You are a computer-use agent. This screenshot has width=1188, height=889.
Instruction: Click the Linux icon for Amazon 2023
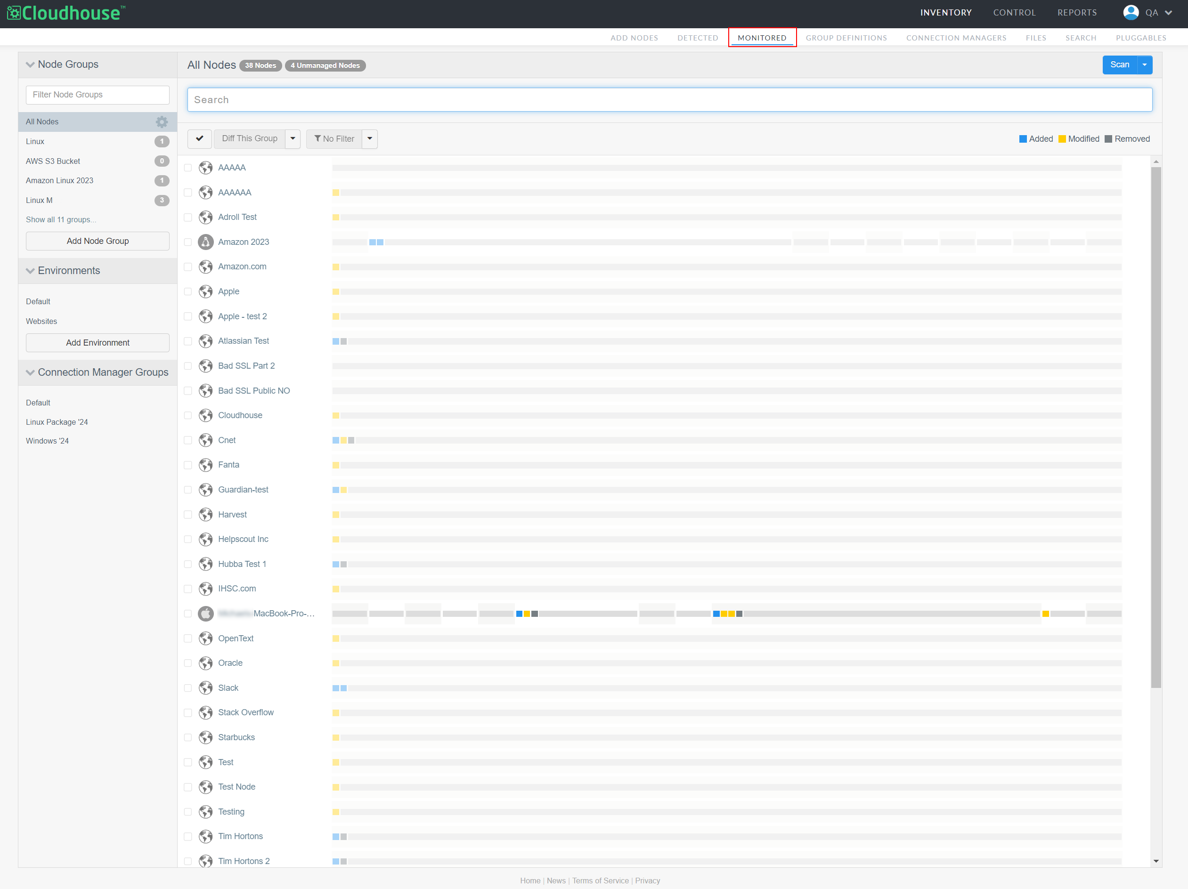coord(206,242)
